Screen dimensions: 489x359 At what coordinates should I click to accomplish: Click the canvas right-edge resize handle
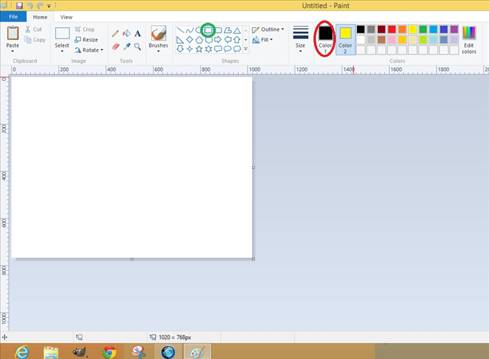(x=253, y=168)
